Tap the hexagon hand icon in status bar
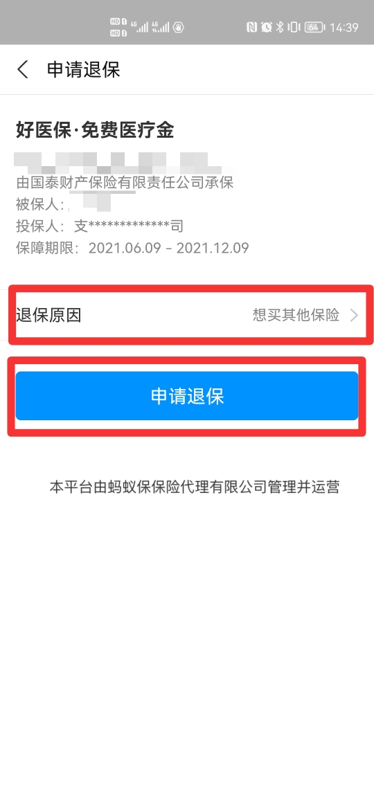Screen dimensions: 374x810 (x=178, y=27)
